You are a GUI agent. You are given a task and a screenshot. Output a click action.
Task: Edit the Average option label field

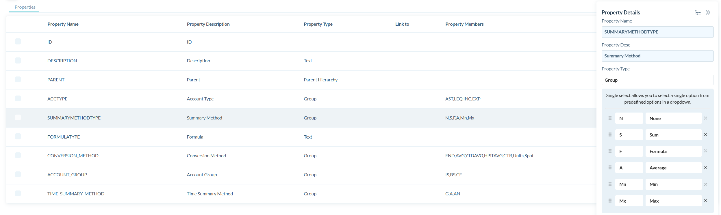coord(673,168)
